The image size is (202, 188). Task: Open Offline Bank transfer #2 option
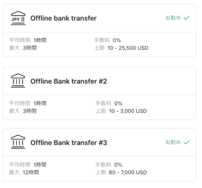tap(69, 81)
